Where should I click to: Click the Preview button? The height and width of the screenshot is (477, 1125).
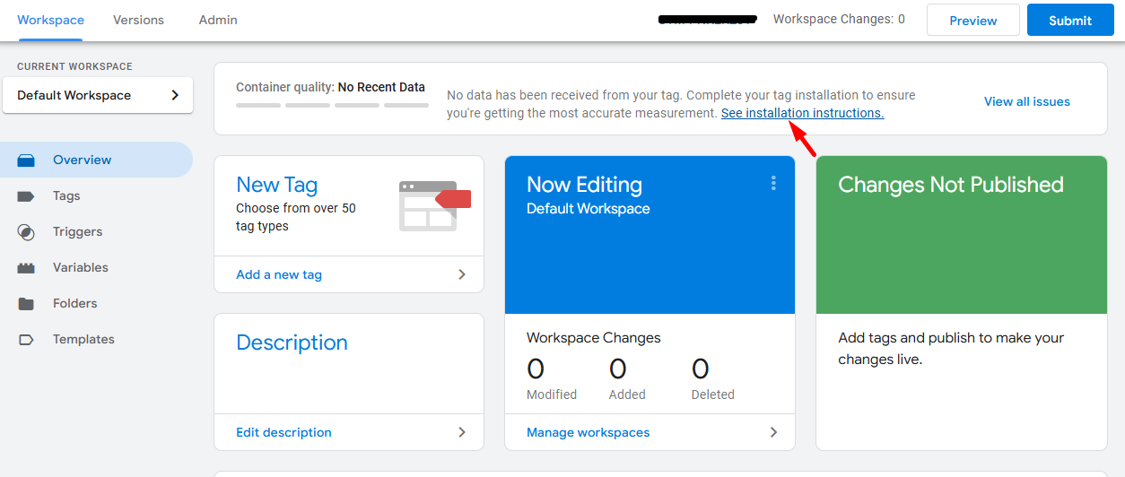pos(972,20)
